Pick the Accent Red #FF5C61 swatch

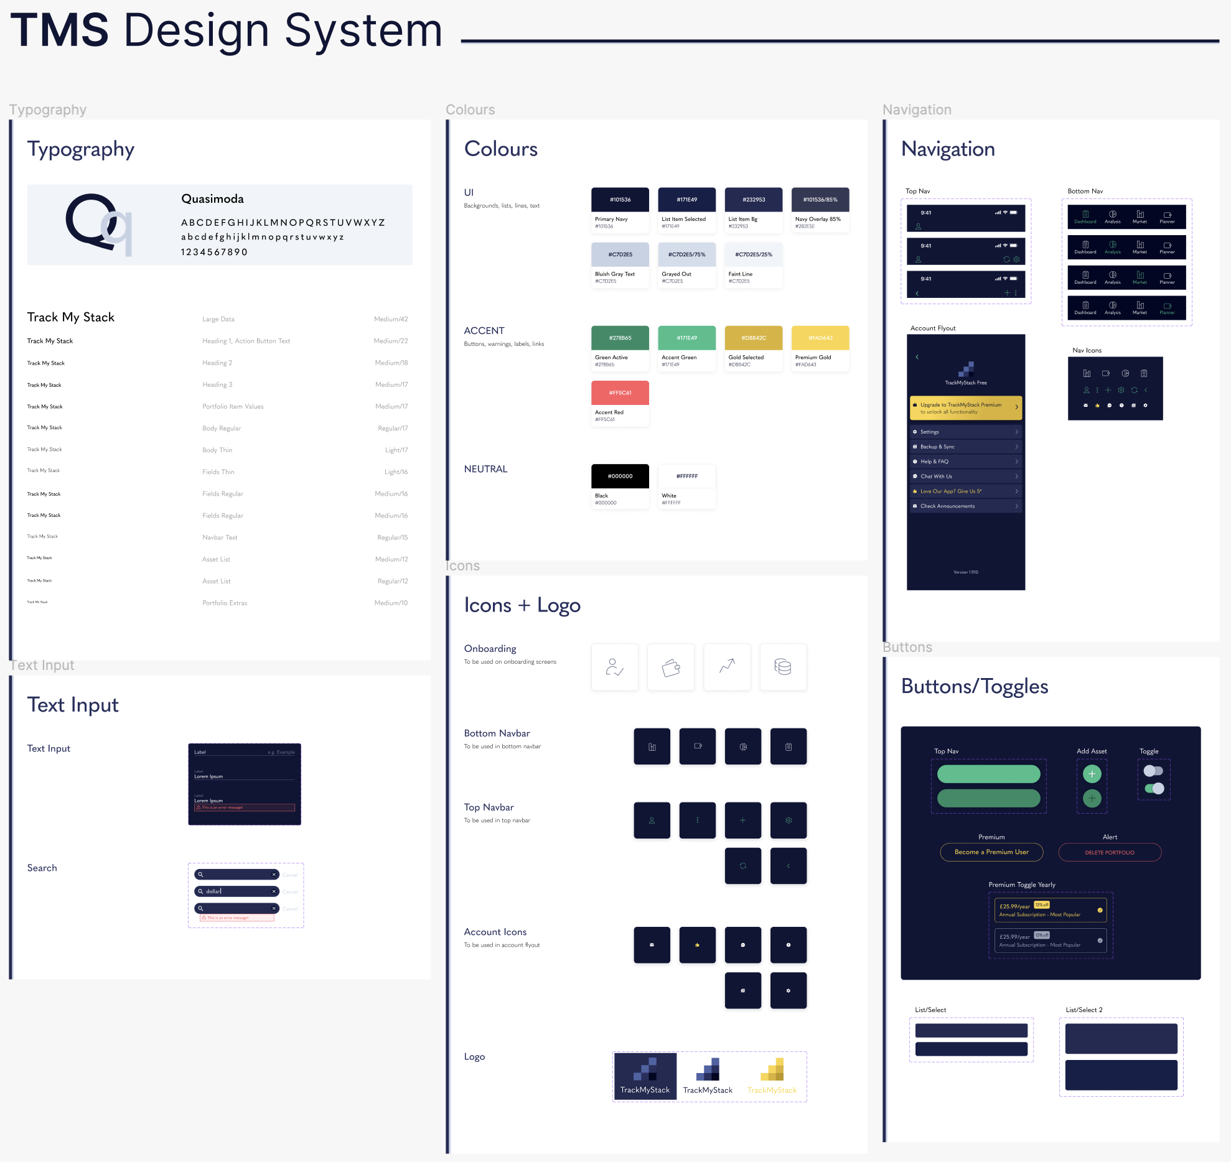pyautogui.click(x=620, y=403)
